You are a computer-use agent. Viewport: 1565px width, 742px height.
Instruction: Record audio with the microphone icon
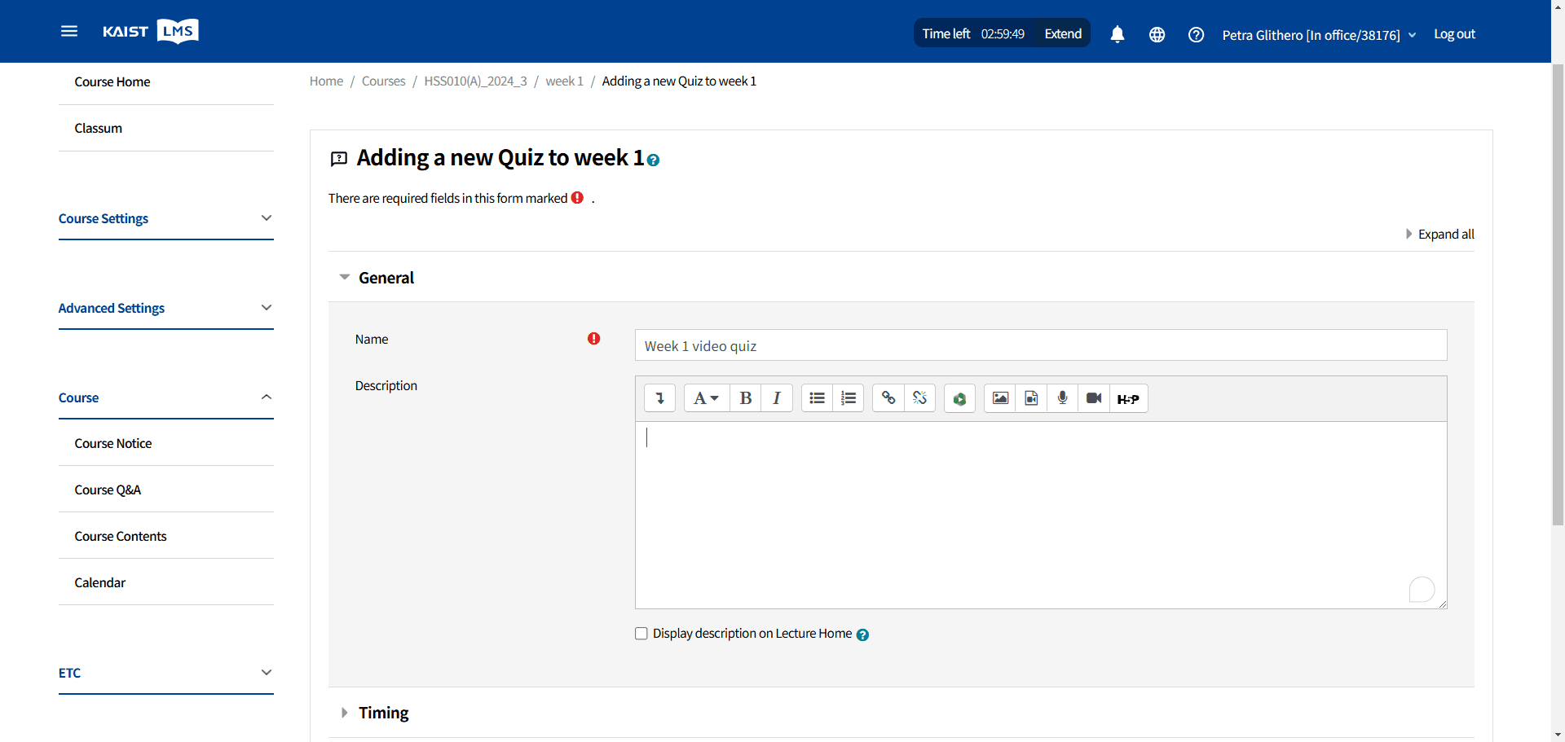pyautogui.click(x=1062, y=398)
